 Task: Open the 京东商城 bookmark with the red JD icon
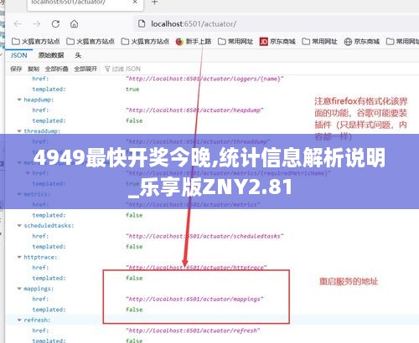pos(277,42)
